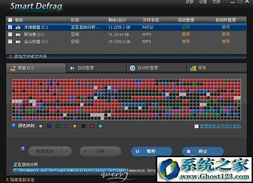
Task: Click 金山快盘 (X:) row label
Action: pos(36,42)
